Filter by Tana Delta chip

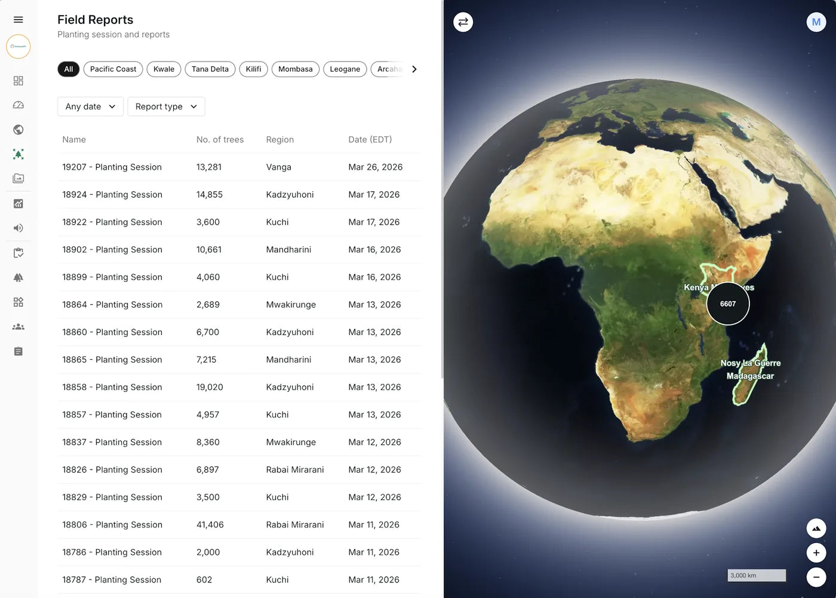(x=210, y=69)
